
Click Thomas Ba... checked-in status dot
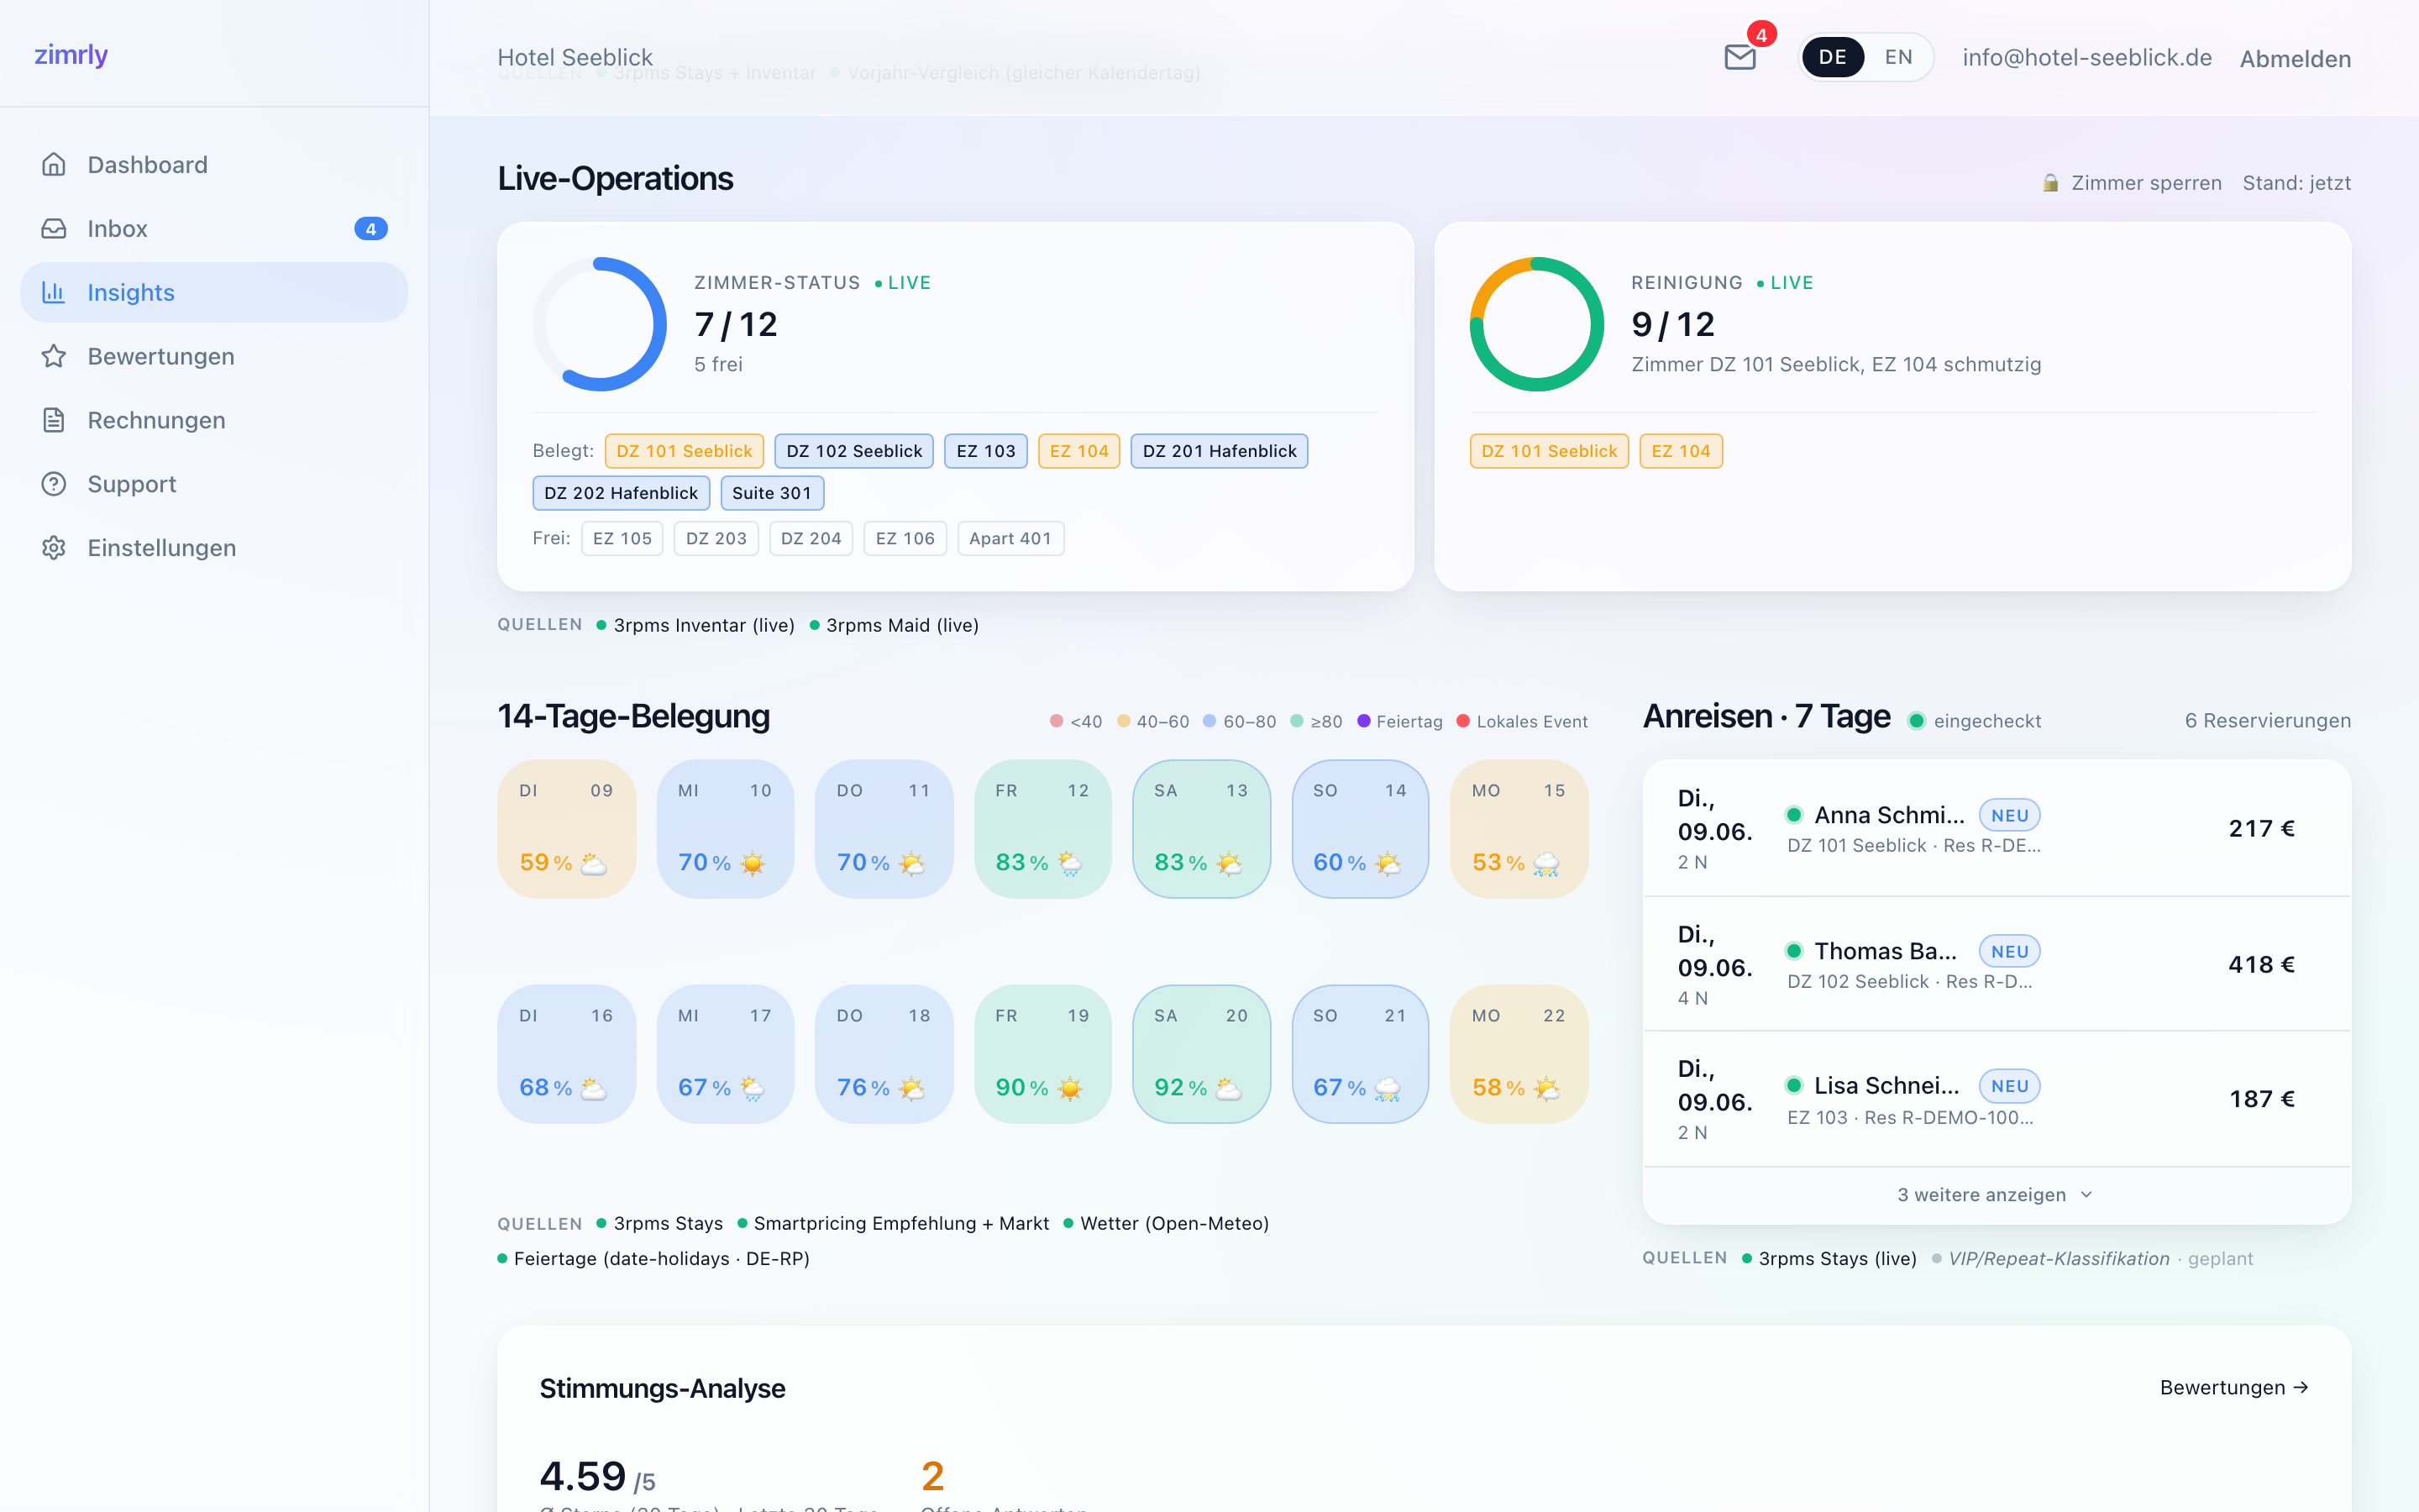tap(1794, 951)
